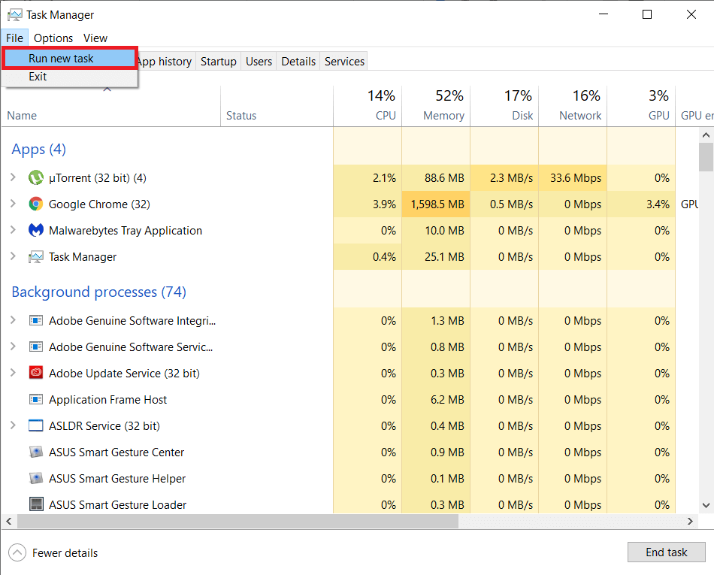This screenshot has width=714, height=575.
Task: Expand the Adobe Update Service row
Action: tap(14, 373)
